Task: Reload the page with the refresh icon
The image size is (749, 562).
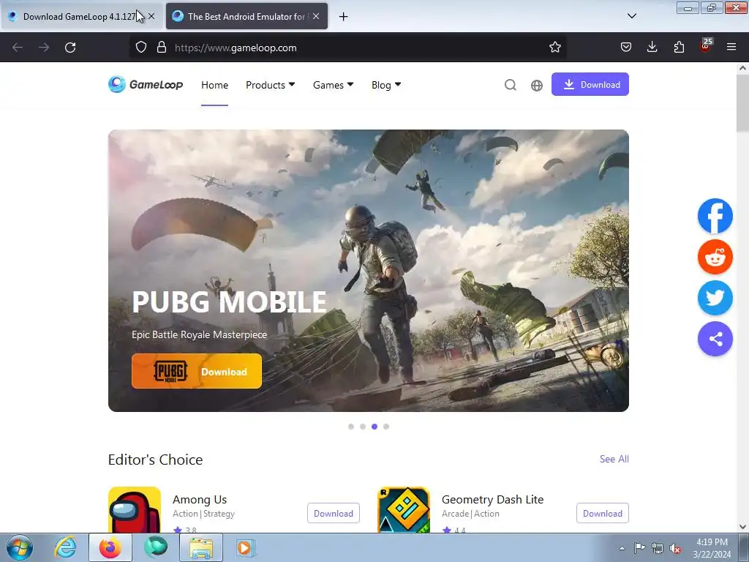Action: click(x=70, y=48)
